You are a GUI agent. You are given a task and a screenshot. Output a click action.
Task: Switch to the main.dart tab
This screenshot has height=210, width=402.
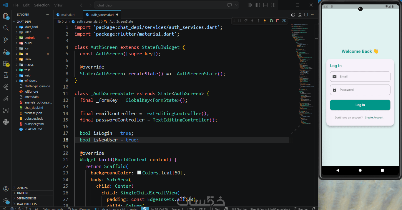(68, 14)
